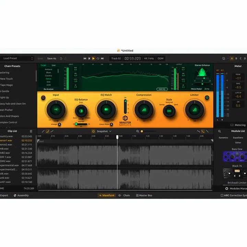Viewport: 247px width, 247px height.
Task: Select the C comparison slot
Action: [x=240, y=58]
